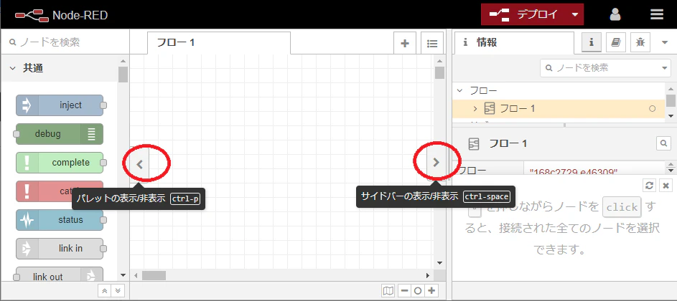
Task: Open the help book icon tab
Action: pos(616,42)
